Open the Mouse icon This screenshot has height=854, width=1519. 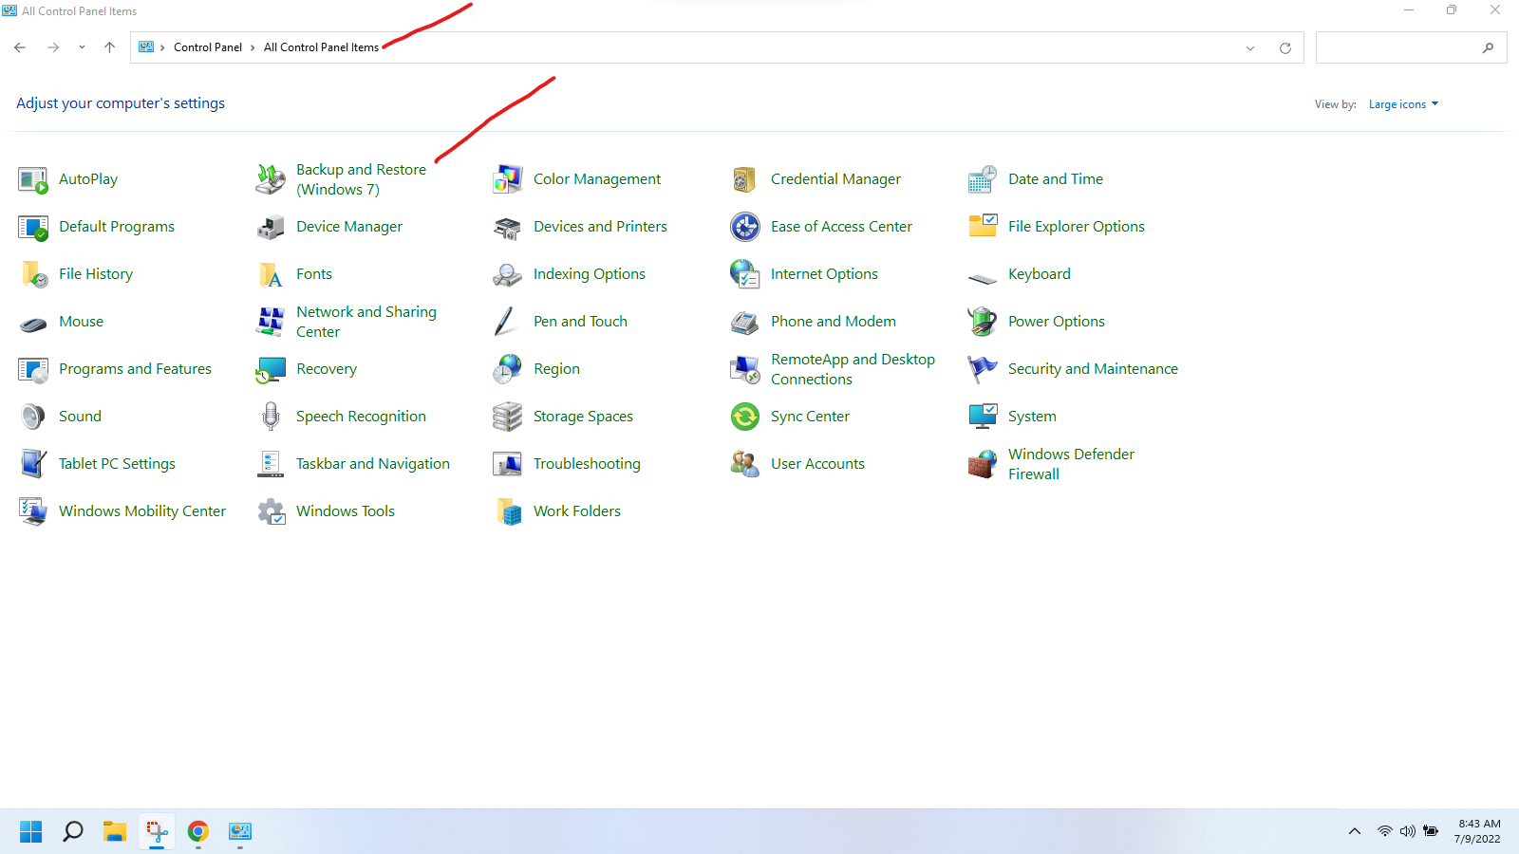pyautogui.click(x=33, y=324)
